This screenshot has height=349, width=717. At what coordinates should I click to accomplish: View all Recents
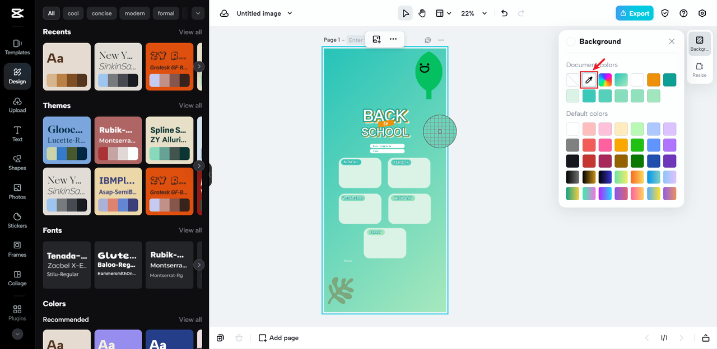pos(190,32)
